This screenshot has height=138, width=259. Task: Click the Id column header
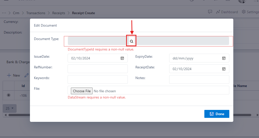23,86
